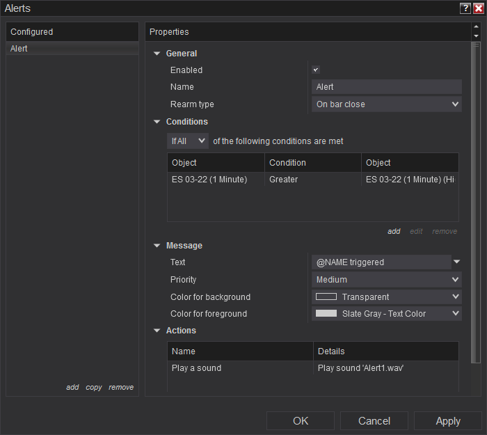Click the help question mark icon
The image size is (487, 435).
point(465,8)
